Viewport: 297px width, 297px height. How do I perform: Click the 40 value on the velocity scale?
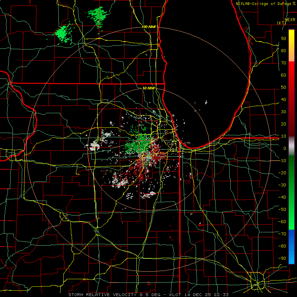tap(283, 100)
